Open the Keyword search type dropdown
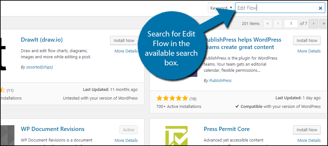 (x=221, y=8)
